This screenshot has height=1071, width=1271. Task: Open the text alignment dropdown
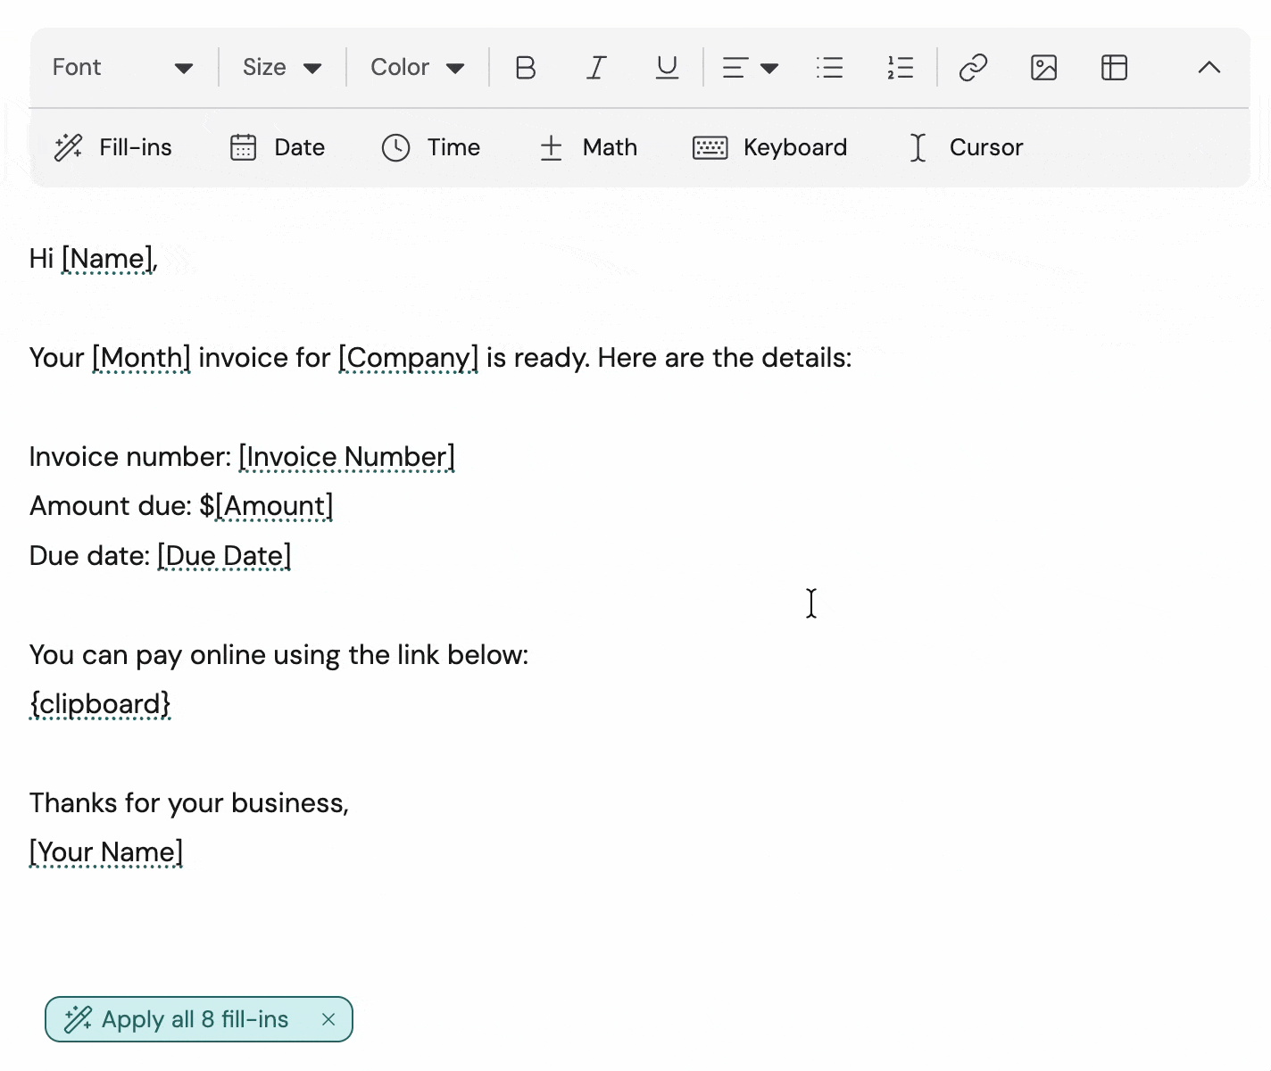point(750,68)
